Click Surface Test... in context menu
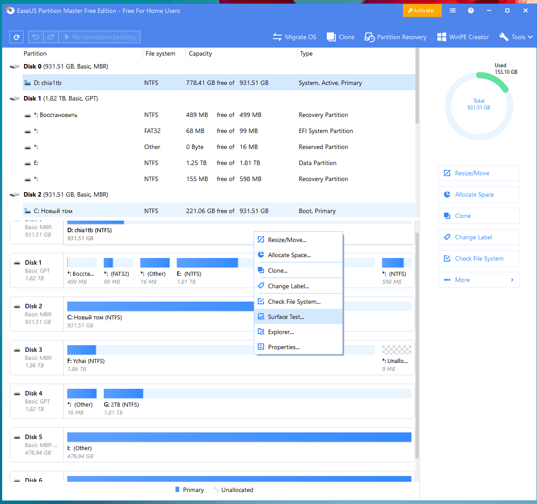Viewport: 537px width, 504px height. pos(298,317)
